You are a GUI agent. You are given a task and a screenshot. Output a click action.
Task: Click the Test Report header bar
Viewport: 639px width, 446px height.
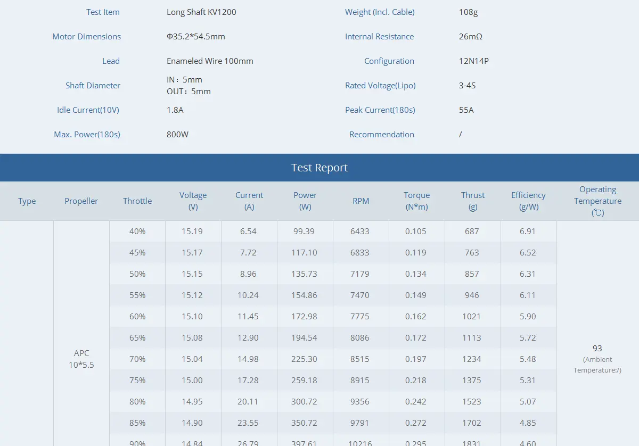click(319, 168)
